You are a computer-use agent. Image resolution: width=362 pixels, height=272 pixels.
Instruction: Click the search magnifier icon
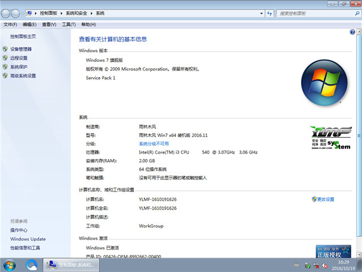click(357, 14)
